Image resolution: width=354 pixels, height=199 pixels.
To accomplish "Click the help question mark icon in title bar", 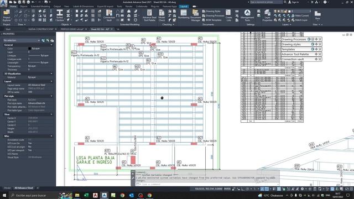I will 325,2.
